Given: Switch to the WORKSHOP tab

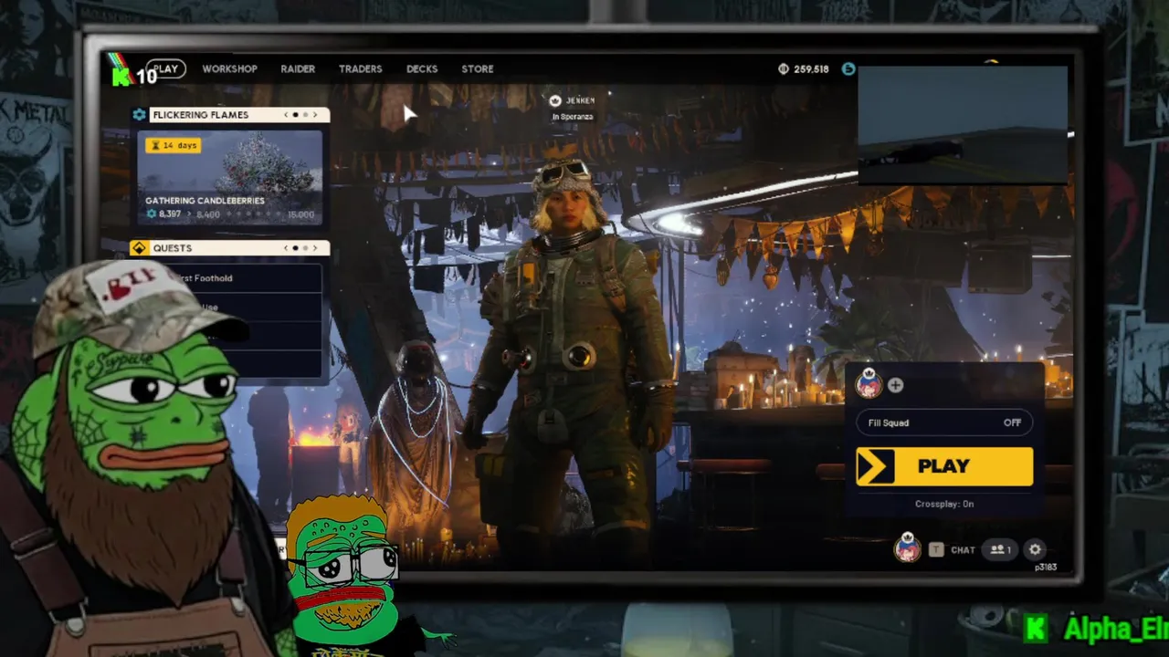Looking at the screenshot, I should click(229, 68).
